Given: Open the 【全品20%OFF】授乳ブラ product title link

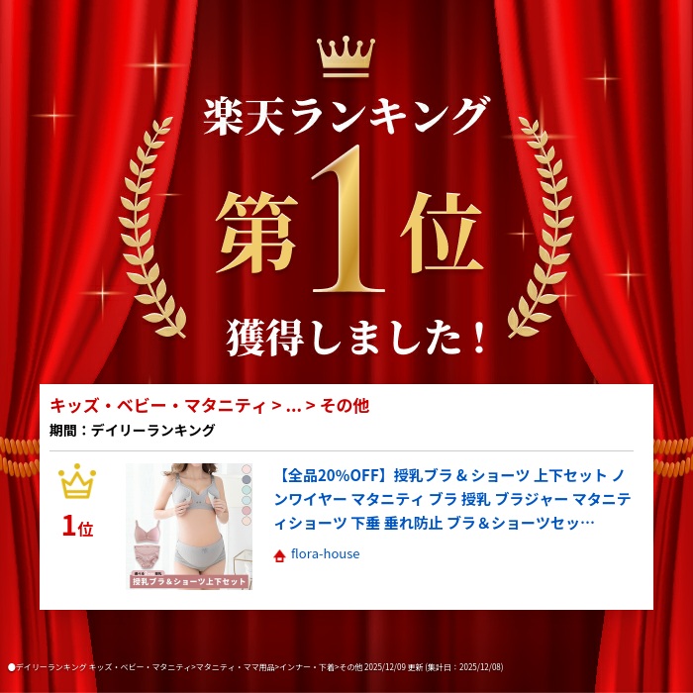Looking at the screenshot, I should tap(451, 499).
